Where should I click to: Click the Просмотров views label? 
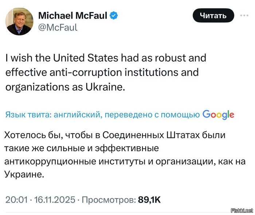click(x=109, y=200)
